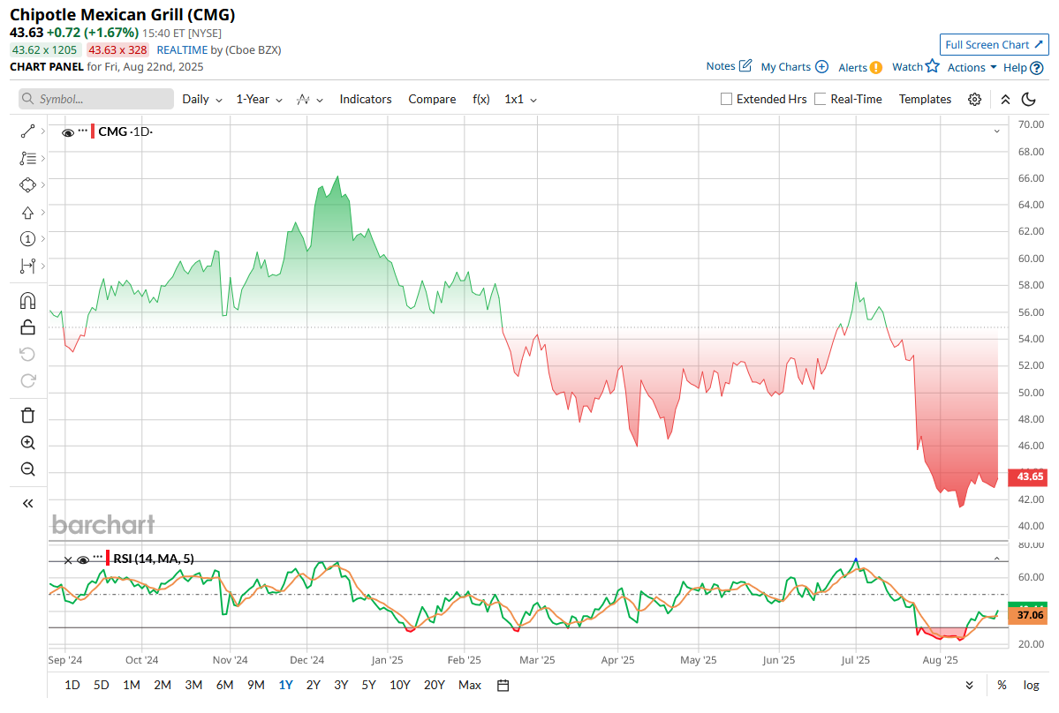Click the CMG series red color marker
The width and height of the screenshot is (1059, 713).
[x=93, y=131]
